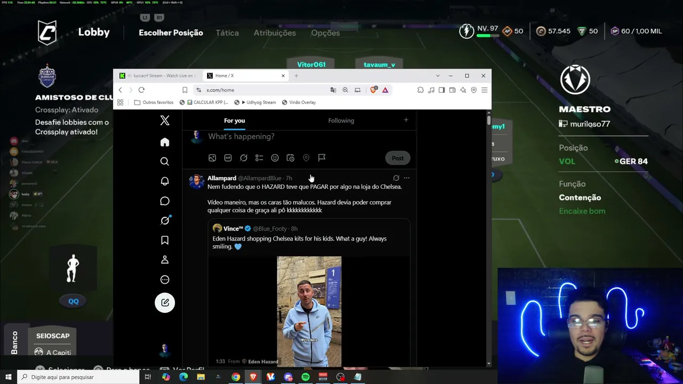Screen dimensions: 683x384
Task: Click the What's happening post field
Action: tap(241, 137)
